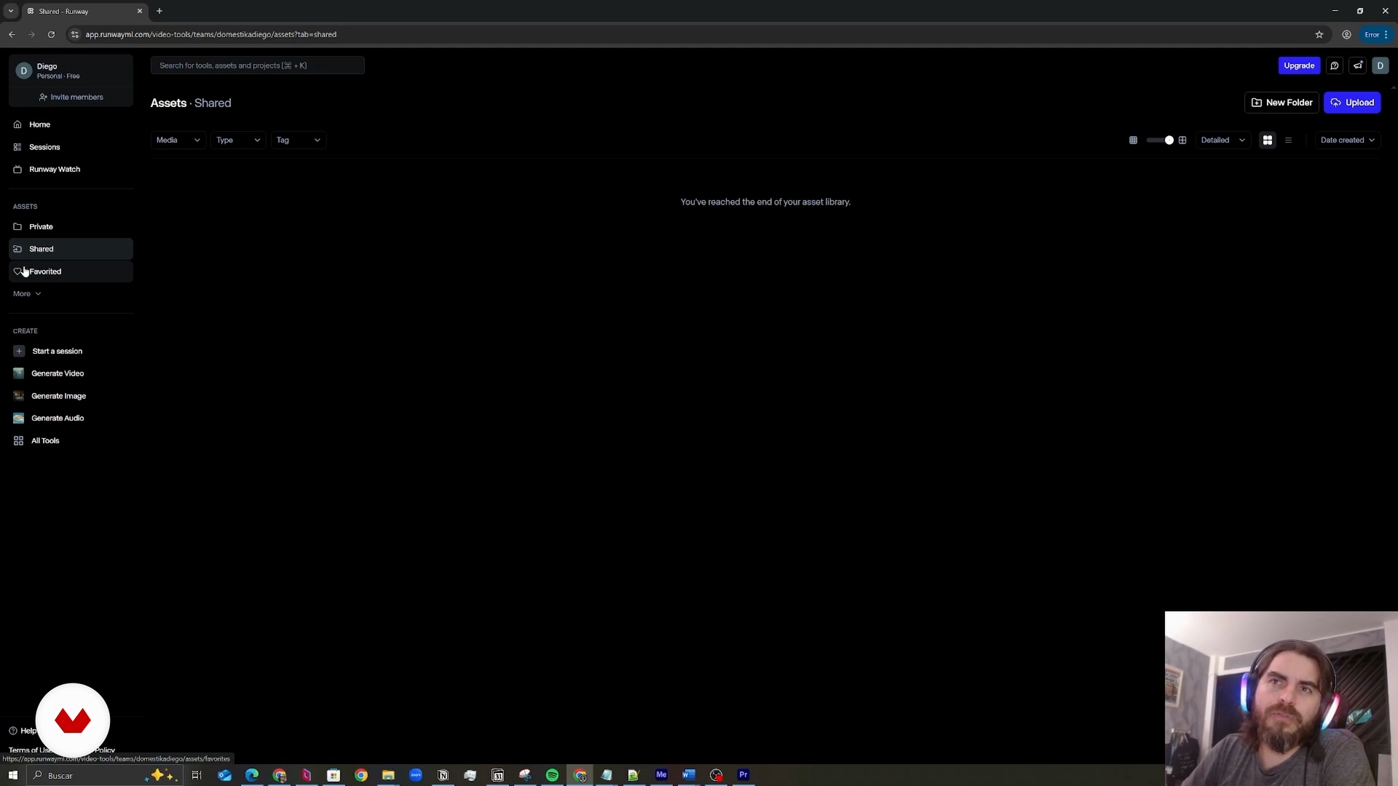The width and height of the screenshot is (1398, 786).
Task: Open All Tools in sidebar
Action: pyautogui.click(x=45, y=441)
